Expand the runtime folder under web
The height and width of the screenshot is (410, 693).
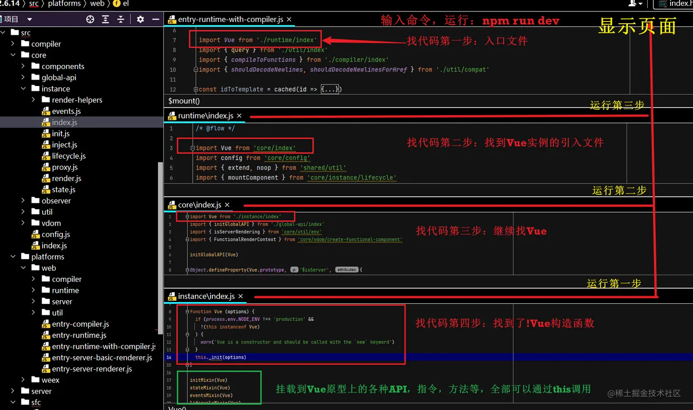tap(33, 290)
